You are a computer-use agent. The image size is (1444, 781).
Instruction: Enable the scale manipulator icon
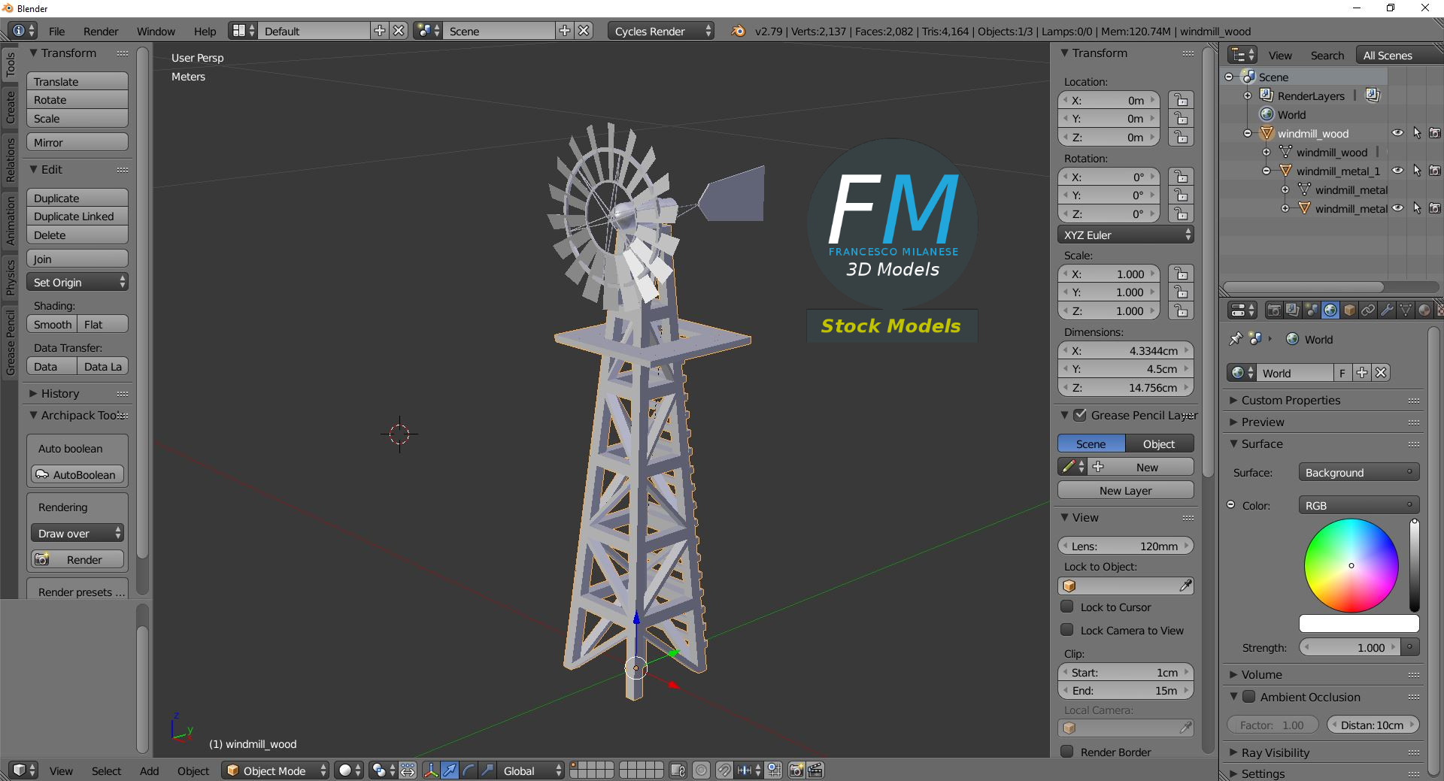click(x=487, y=770)
